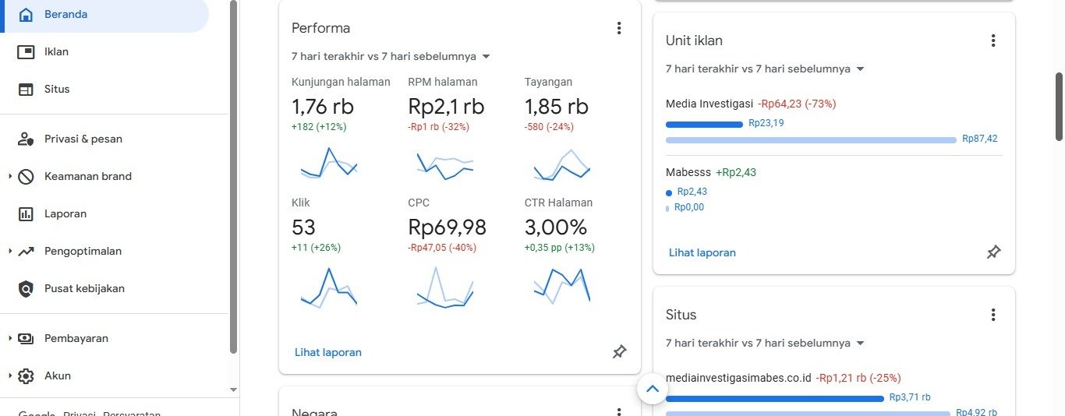Expand the Pembayaran sidebar arrow
Image resolution: width=1065 pixels, height=416 pixels.
pos(10,339)
